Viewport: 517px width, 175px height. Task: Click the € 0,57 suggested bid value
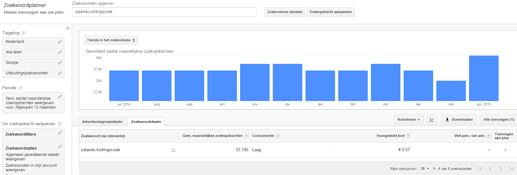(404, 150)
